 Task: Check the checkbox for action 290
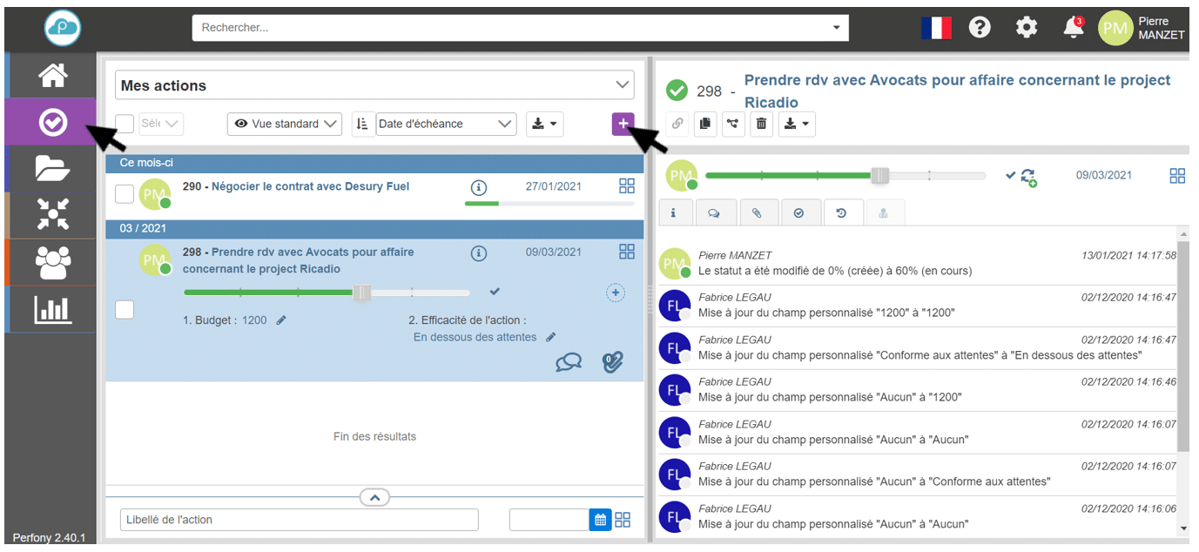[x=125, y=194]
